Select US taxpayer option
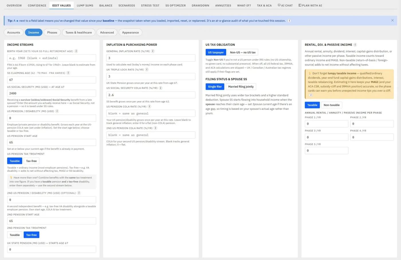401x260 pixels. 216,52
